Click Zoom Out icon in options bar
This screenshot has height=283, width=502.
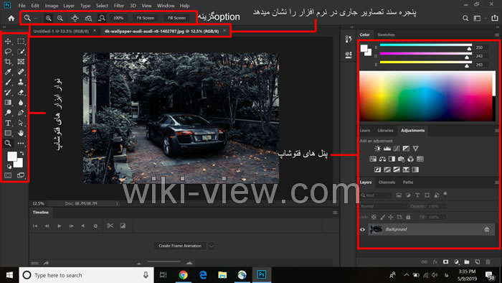point(60,18)
